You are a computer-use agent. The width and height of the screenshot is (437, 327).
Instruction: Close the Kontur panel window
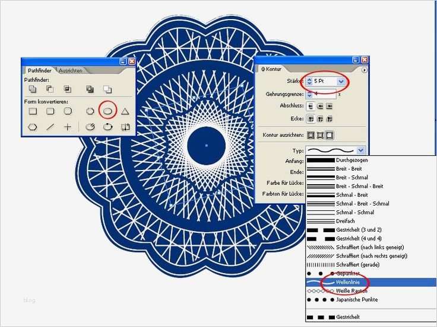click(365, 60)
